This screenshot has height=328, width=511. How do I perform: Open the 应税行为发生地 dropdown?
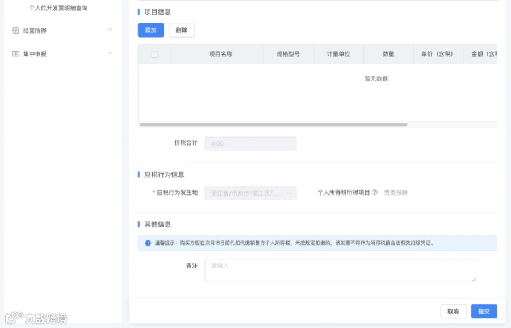click(x=250, y=193)
